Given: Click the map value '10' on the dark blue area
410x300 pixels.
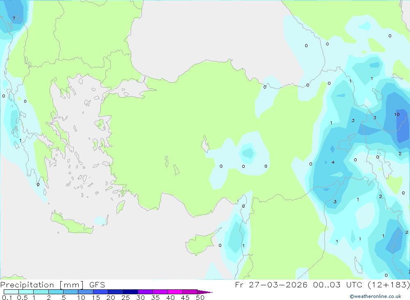Looking at the screenshot, I should pos(396,114).
